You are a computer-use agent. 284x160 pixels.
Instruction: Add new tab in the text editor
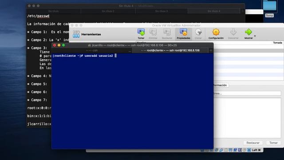[243, 11]
